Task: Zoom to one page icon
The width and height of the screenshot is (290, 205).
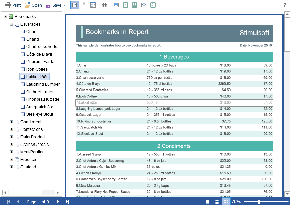Action: [126, 5]
